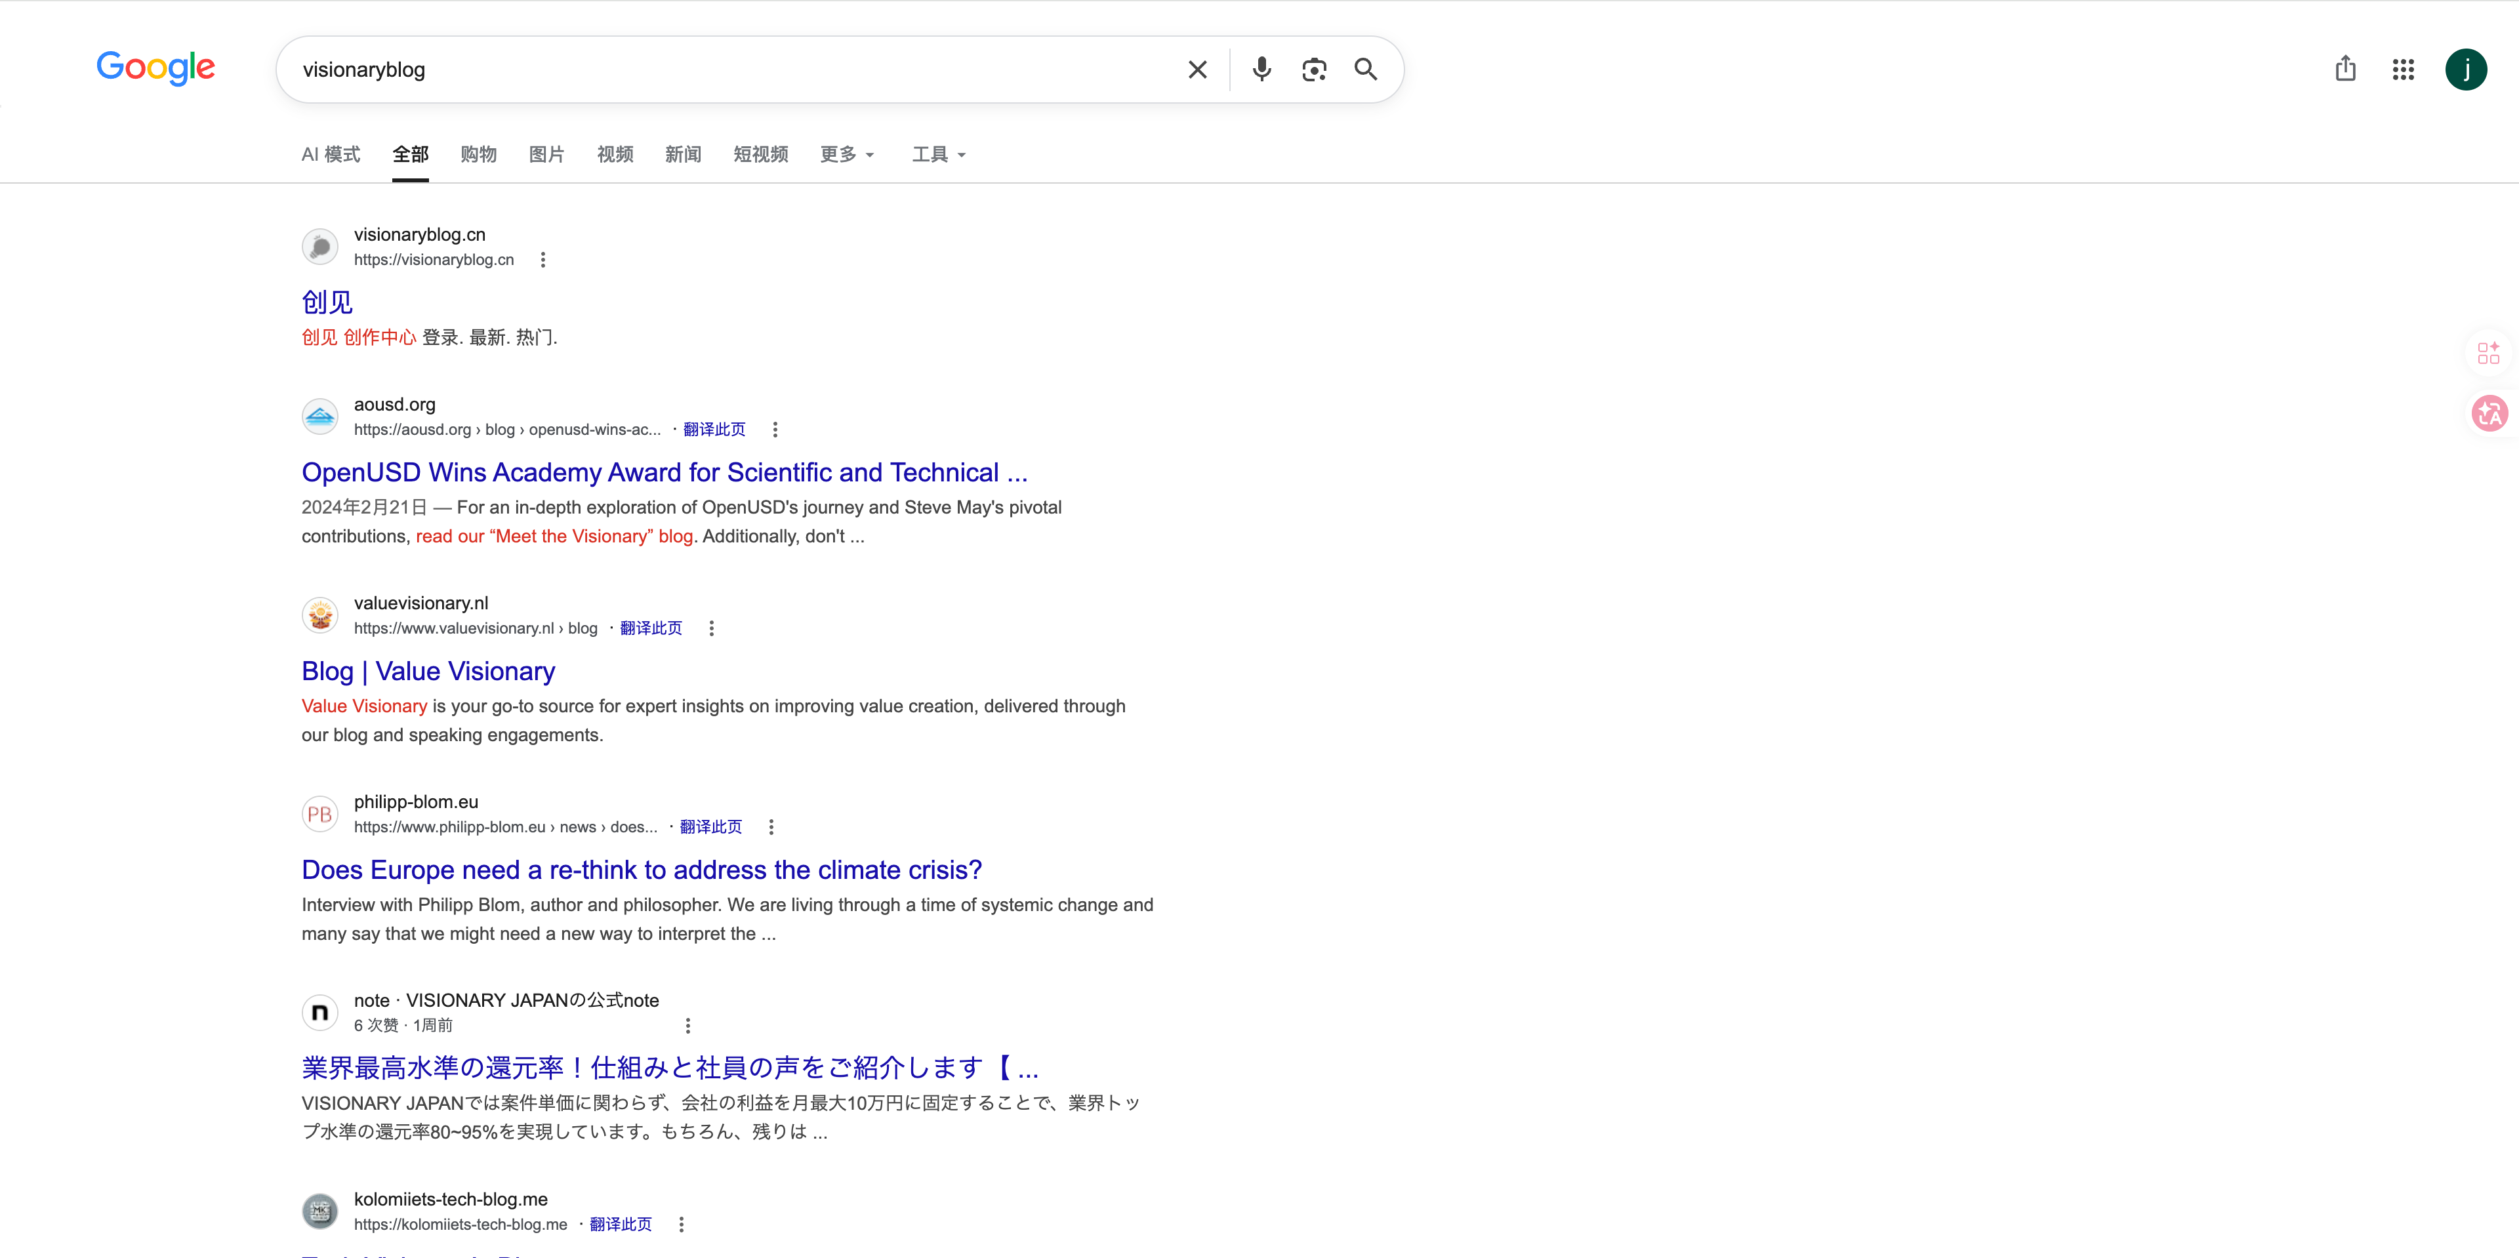This screenshot has width=2519, height=1258.
Task: Click the pink translate extension floating icon
Action: tap(2489, 415)
